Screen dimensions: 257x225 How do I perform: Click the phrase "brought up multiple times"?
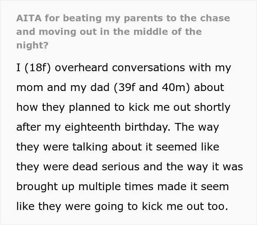click(85, 187)
